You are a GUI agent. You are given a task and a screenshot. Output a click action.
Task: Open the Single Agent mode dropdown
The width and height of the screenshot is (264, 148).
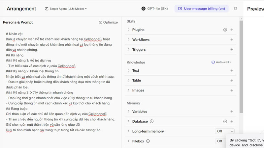coord(66,9)
